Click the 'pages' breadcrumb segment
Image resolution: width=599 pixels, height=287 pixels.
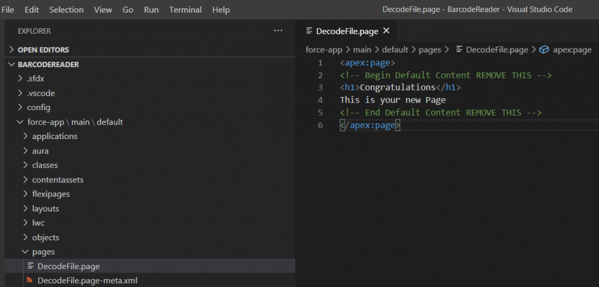click(429, 50)
